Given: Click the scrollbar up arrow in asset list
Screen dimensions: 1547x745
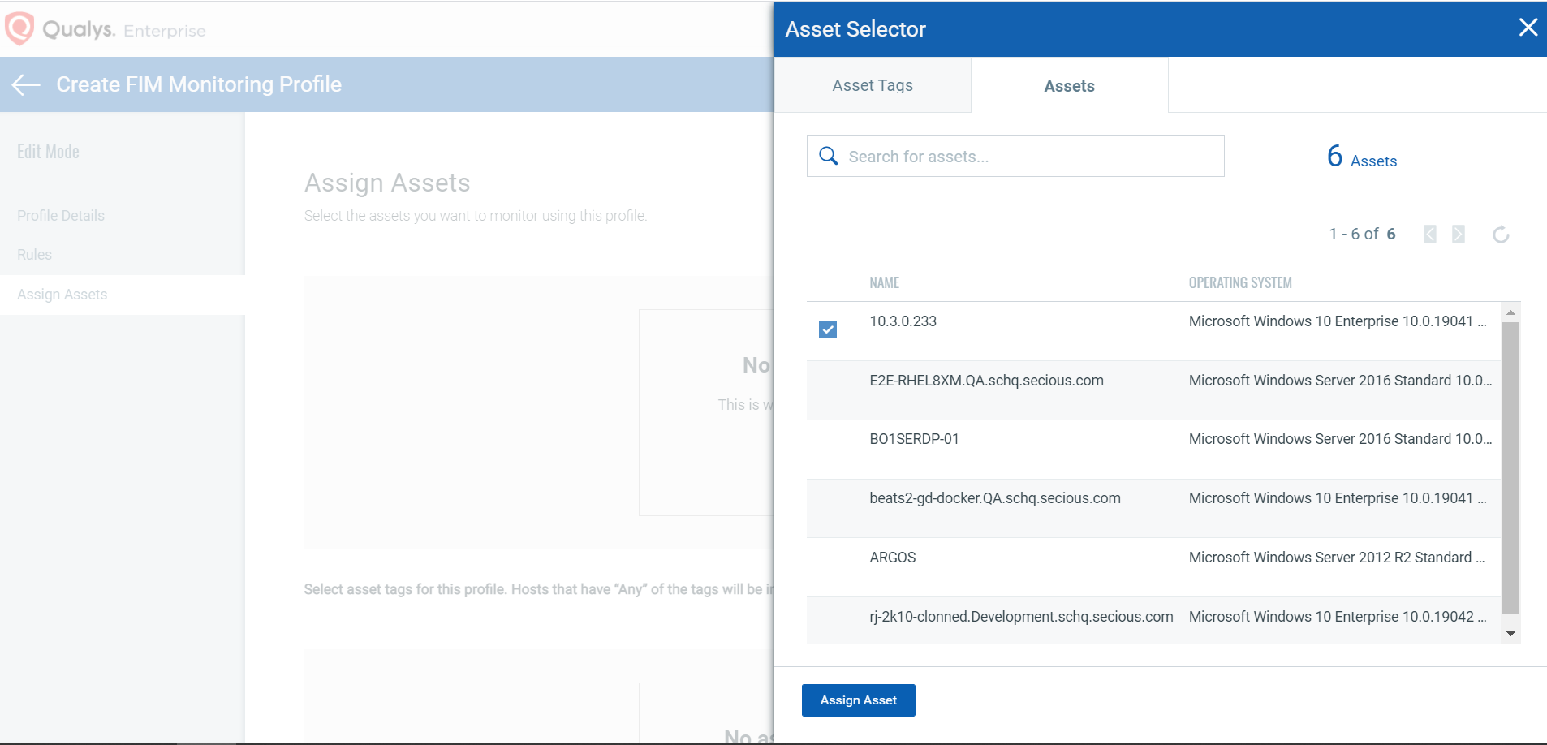Looking at the screenshot, I should tap(1510, 312).
